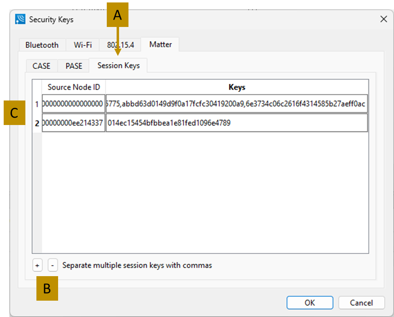This screenshot has height=317, width=394.
Task: Click the Cancel button
Action: point(361,303)
